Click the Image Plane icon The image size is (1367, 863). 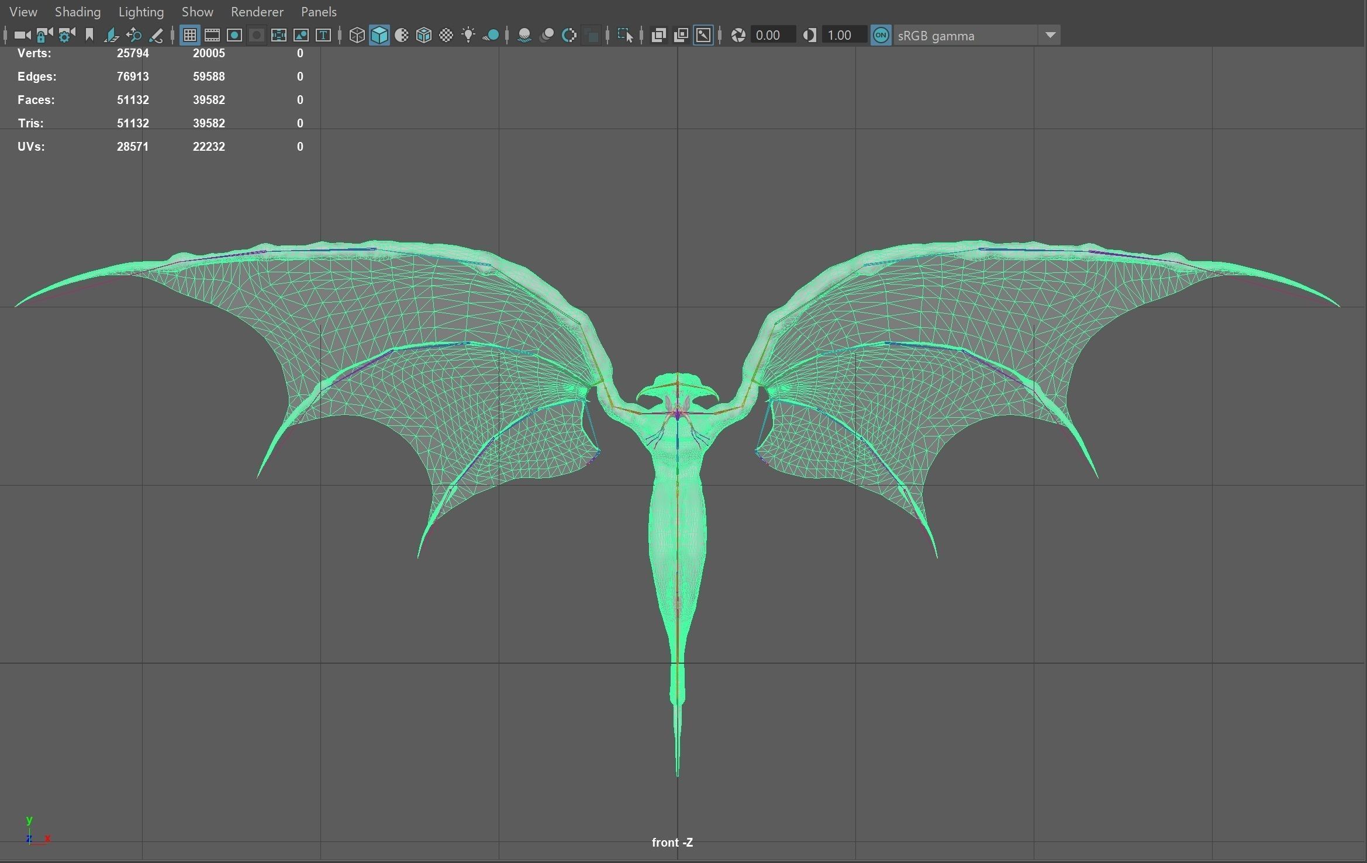point(111,36)
